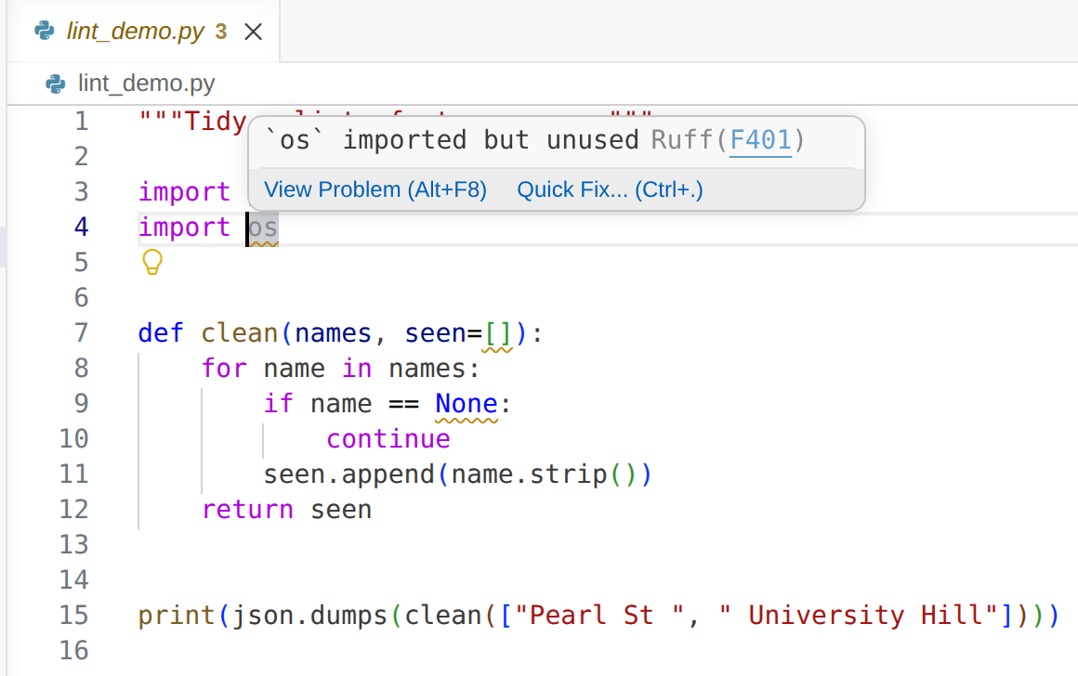The image size is (1078, 676).
Task: Select the lint_demo.py tab
Action: coord(143,32)
